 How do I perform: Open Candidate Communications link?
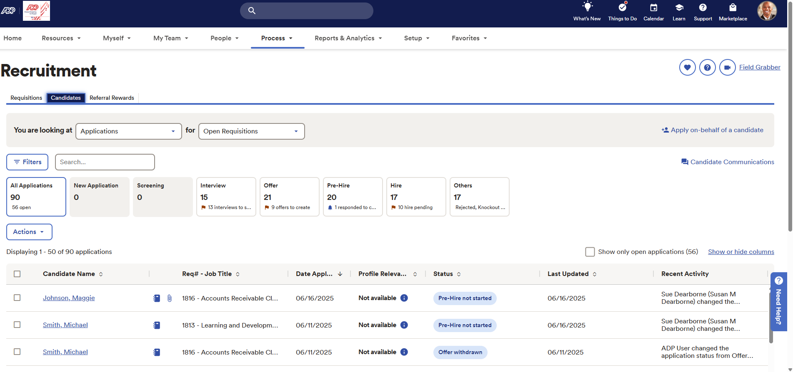[x=728, y=162]
